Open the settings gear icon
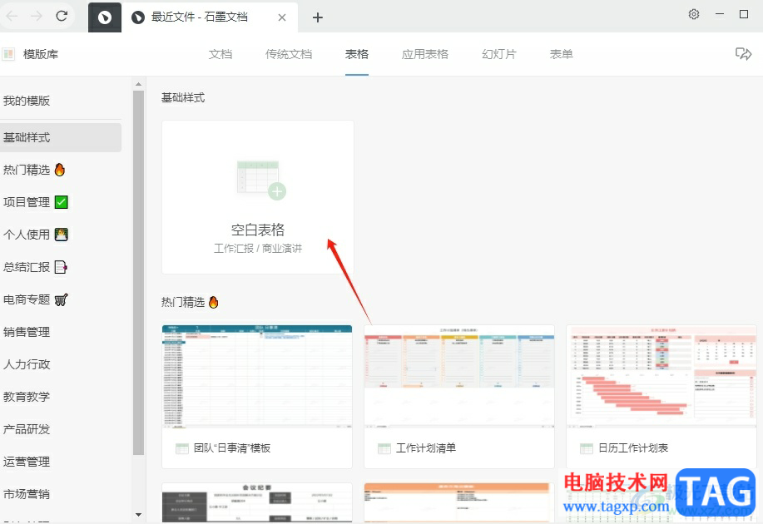 tap(694, 14)
